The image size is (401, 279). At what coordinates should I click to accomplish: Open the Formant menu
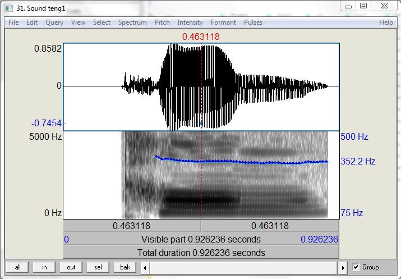pyautogui.click(x=223, y=22)
